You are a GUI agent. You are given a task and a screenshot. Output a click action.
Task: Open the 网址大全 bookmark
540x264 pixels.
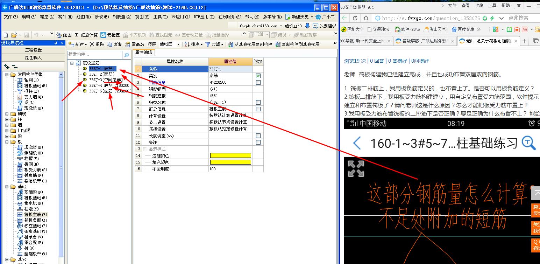click(353, 29)
